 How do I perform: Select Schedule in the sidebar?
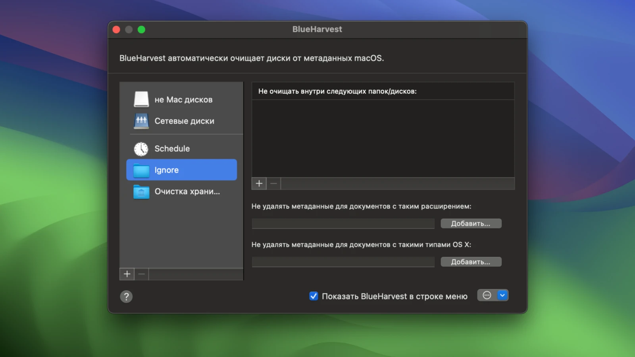point(172,149)
